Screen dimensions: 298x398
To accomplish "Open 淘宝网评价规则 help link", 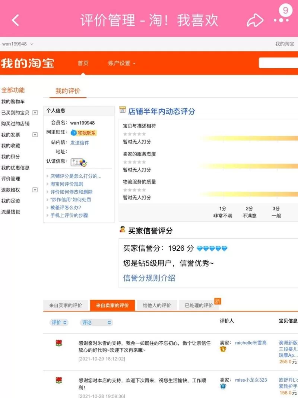I will [x=67, y=184].
